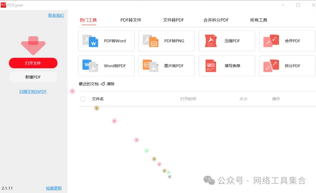316x193 pixels.
Task: Click the 填写表单 form icon
Action: [x=211, y=66]
